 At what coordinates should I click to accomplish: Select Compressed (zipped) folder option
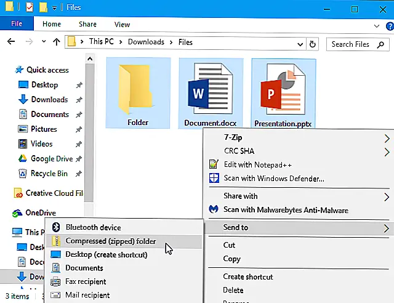pos(111,241)
